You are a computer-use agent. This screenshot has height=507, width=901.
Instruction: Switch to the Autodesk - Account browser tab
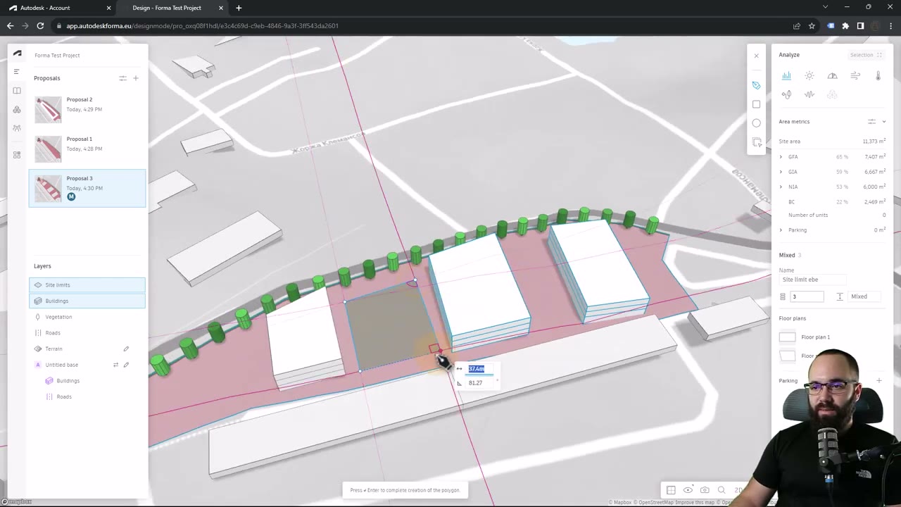pos(59,8)
